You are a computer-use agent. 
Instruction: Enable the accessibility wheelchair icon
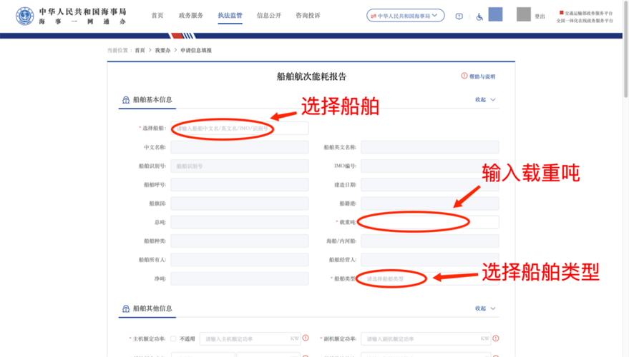pos(479,16)
